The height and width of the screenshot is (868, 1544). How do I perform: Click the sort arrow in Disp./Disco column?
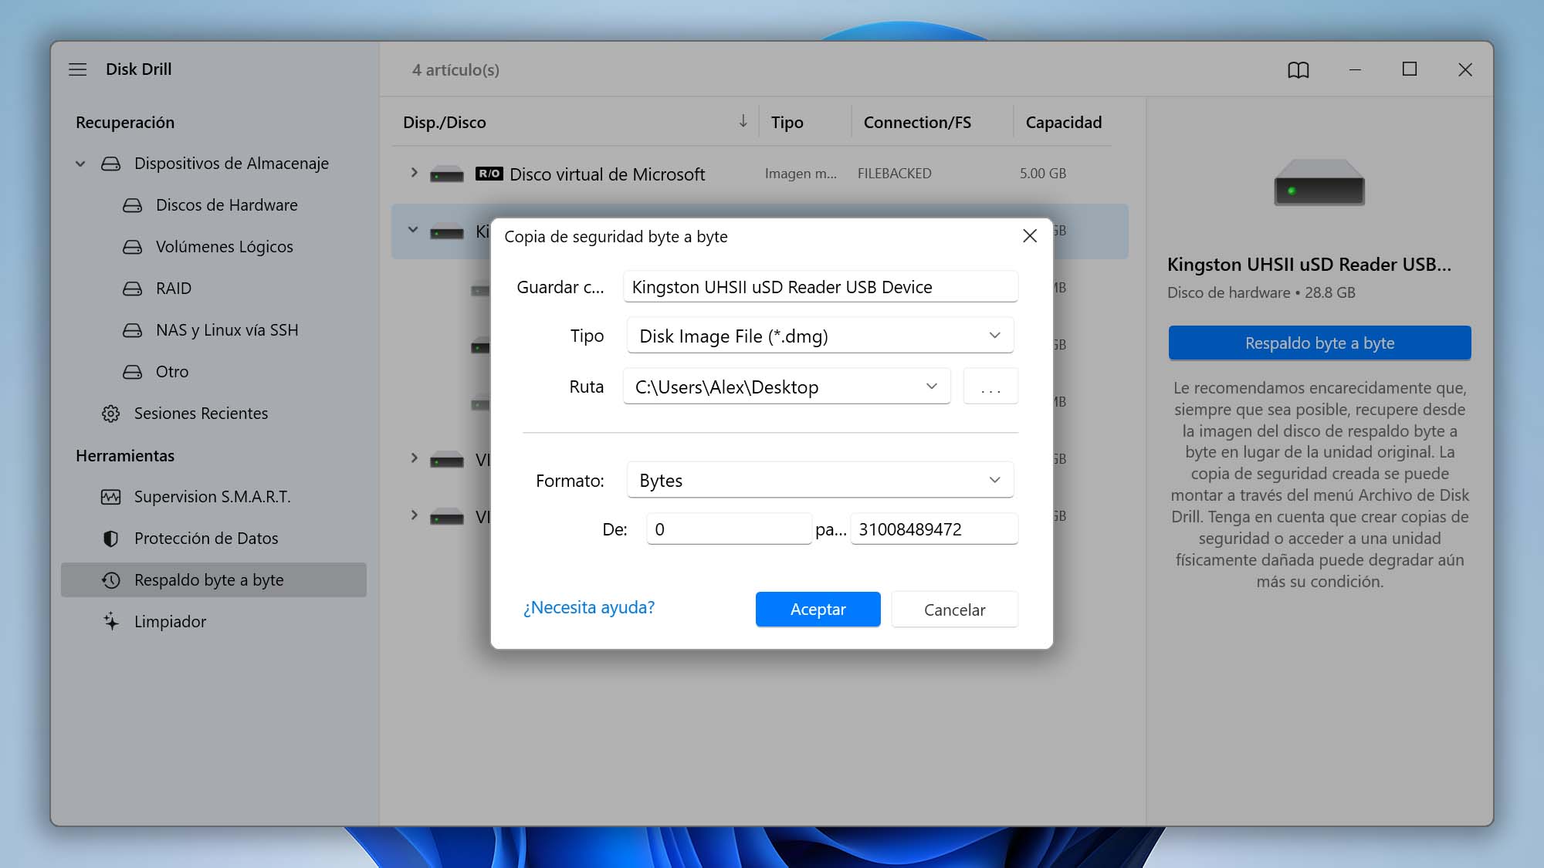[x=743, y=121]
